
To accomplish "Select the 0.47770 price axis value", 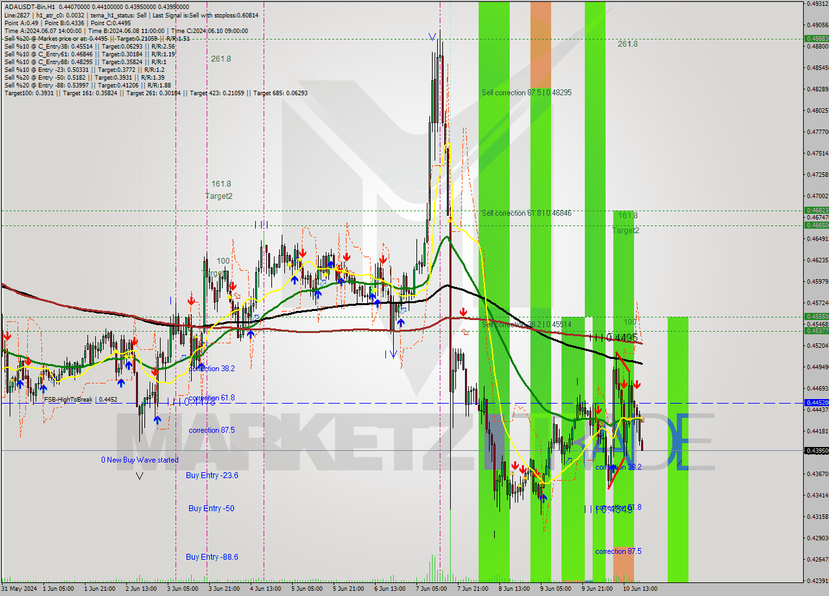I will (x=817, y=132).
